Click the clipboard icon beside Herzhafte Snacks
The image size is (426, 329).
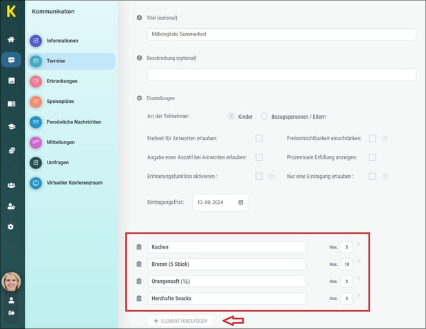(139, 298)
